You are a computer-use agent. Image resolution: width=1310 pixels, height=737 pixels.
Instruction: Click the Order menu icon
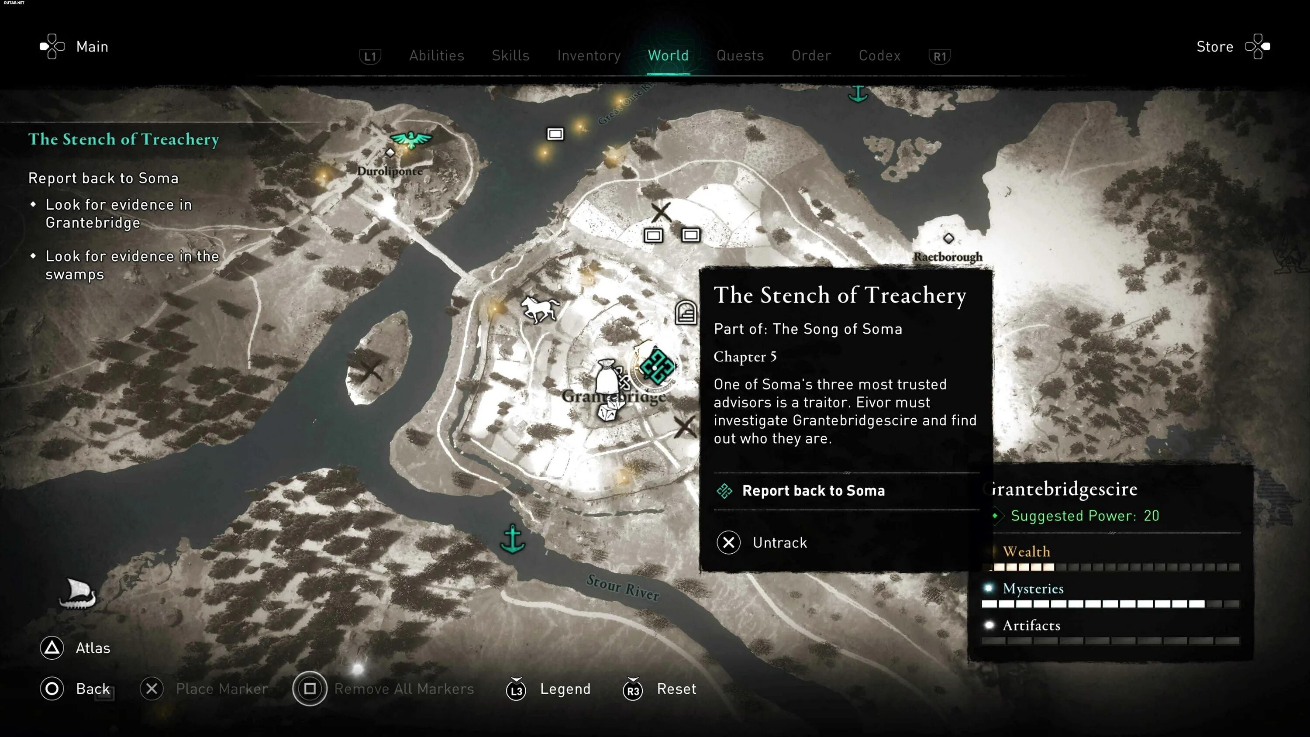tap(810, 56)
